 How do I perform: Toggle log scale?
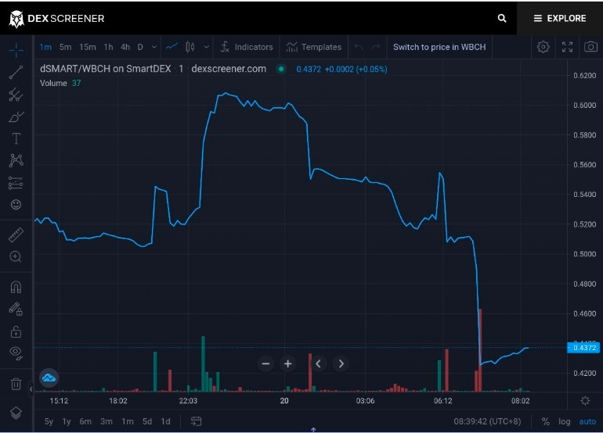click(x=565, y=421)
